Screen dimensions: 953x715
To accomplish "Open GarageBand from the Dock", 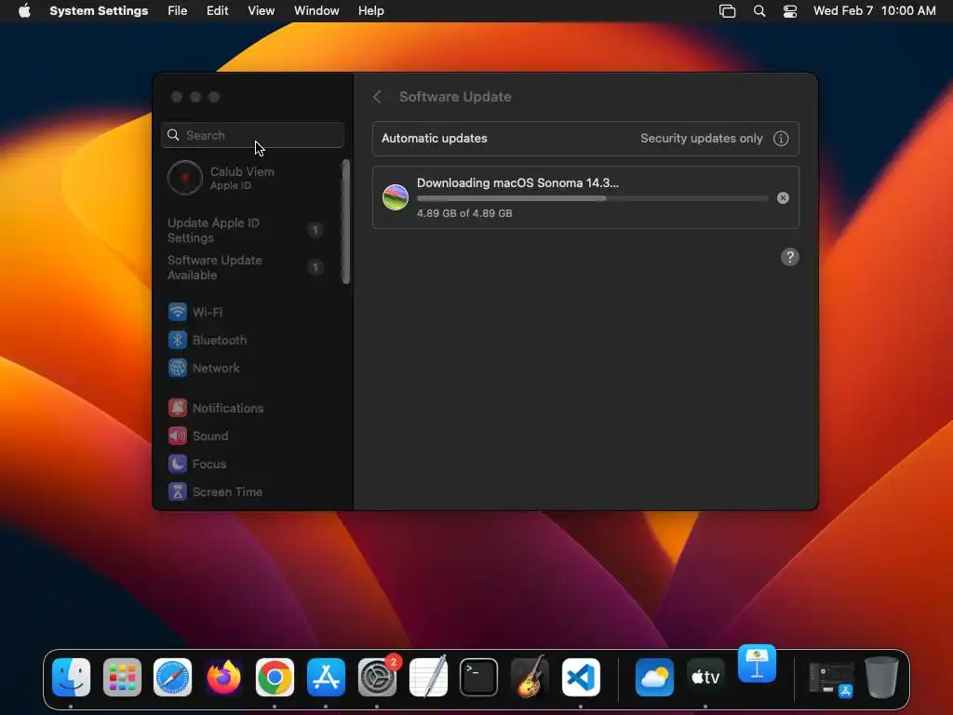I will 530,677.
